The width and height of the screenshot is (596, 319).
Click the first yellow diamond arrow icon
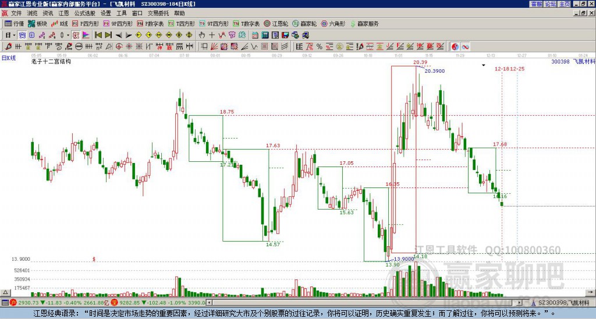coord(139,36)
